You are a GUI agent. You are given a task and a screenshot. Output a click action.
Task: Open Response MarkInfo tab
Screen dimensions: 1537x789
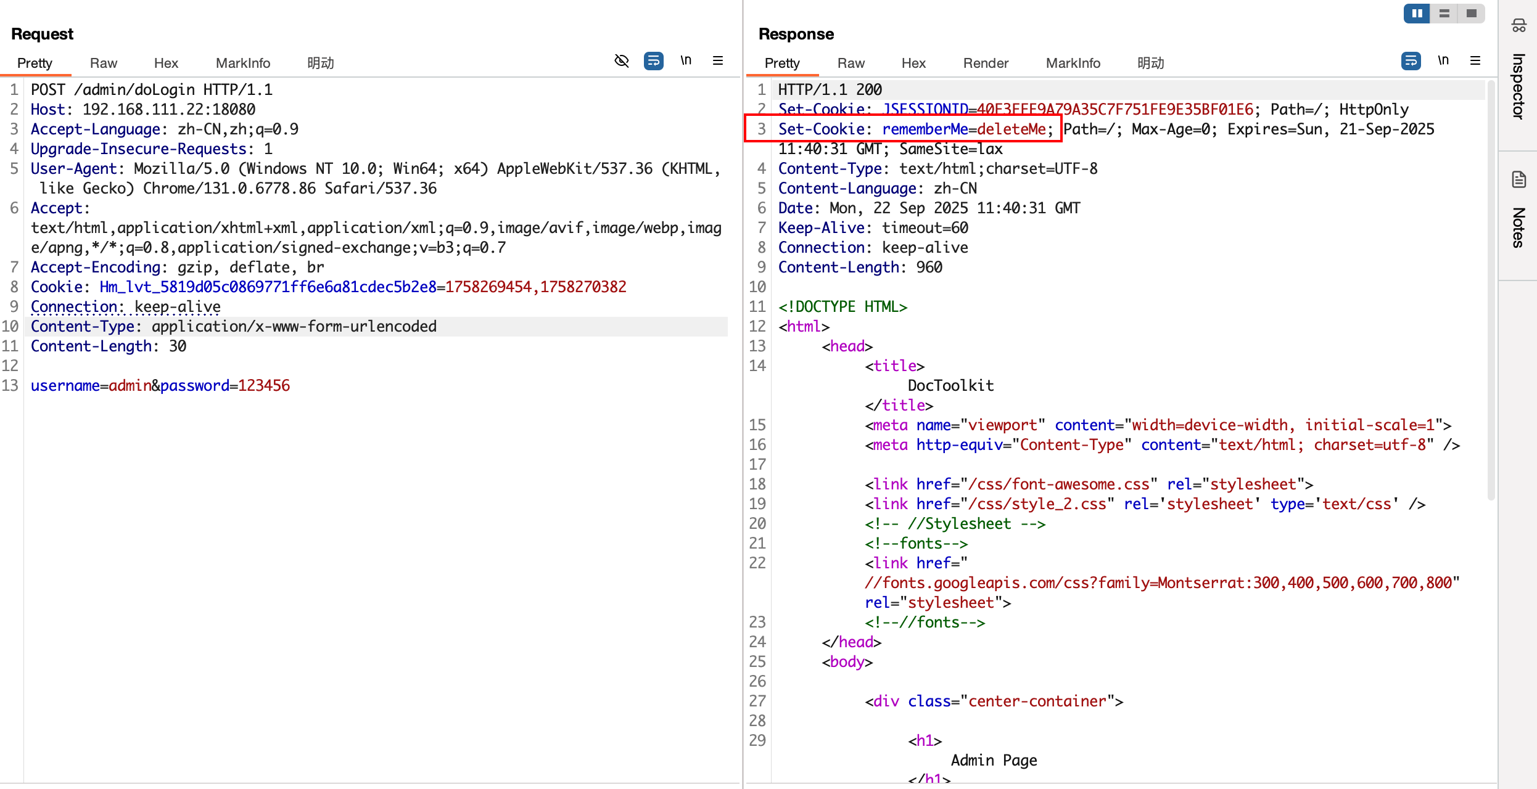coord(1073,63)
